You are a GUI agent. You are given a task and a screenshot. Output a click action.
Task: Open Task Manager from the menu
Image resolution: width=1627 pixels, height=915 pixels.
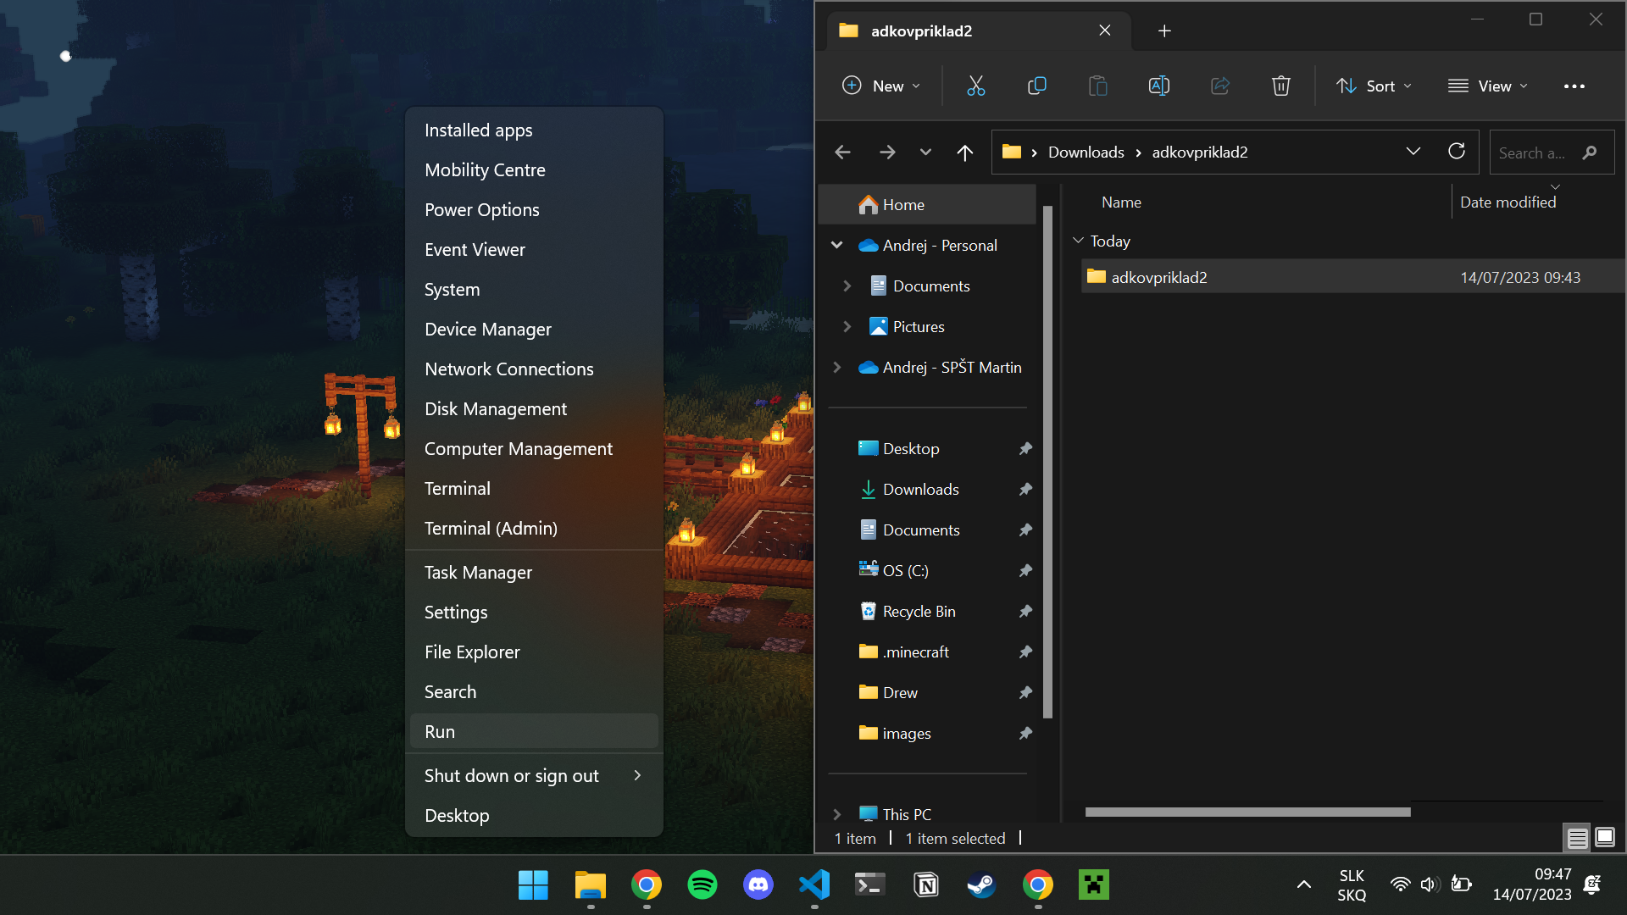[535, 572]
